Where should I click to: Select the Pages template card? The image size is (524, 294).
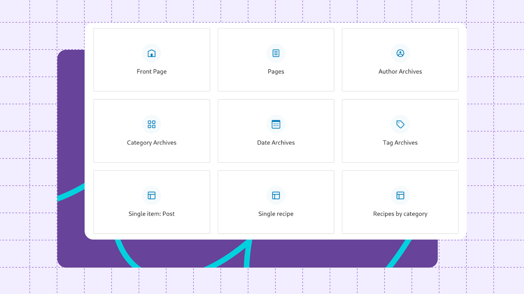(276, 60)
